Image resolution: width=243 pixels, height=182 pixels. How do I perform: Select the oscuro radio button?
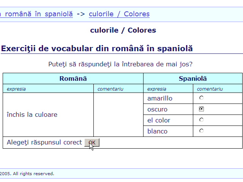pos(201,109)
